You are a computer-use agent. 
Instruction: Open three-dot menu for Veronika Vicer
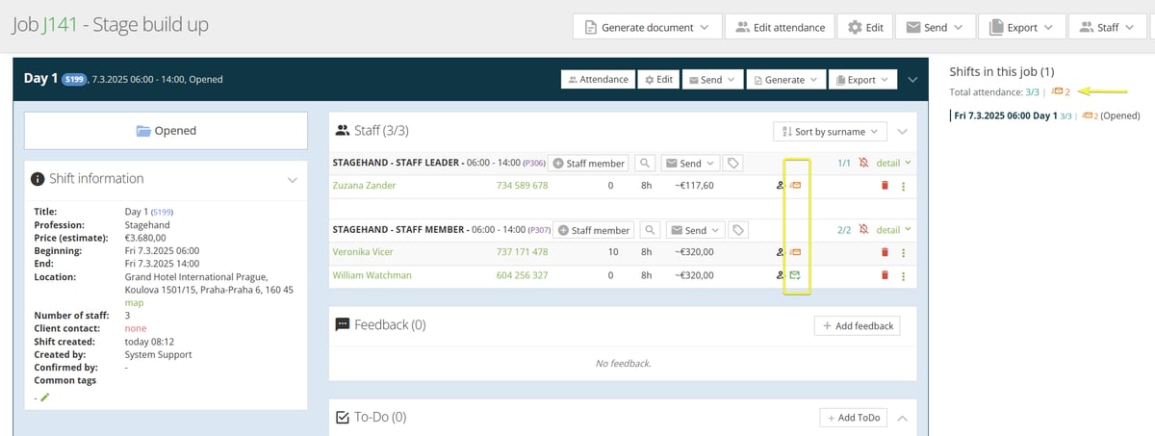(x=903, y=251)
